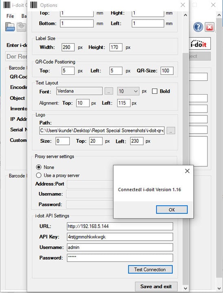This screenshot has width=223, height=293.
Task: Click main window scrollbar down arrow
Action: (219, 288)
